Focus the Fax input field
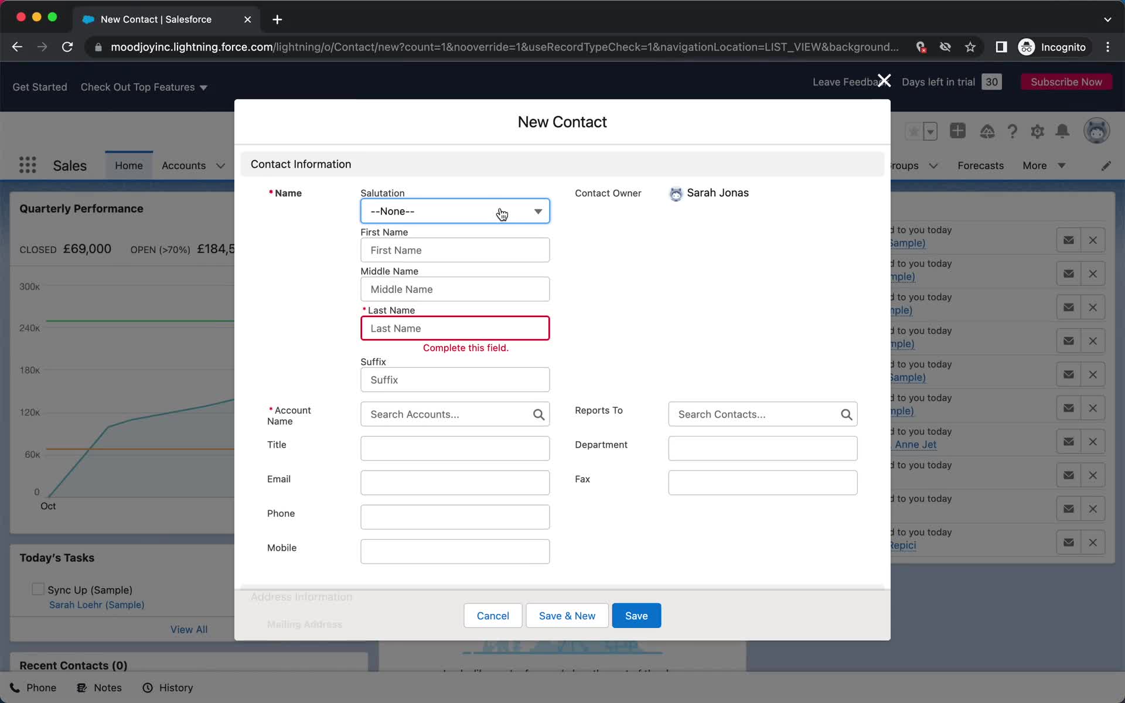Image resolution: width=1125 pixels, height=703 pixels. click(x=762, y=483)
